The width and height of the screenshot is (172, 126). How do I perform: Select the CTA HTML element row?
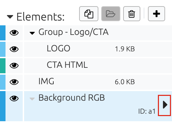pos(98,66)
